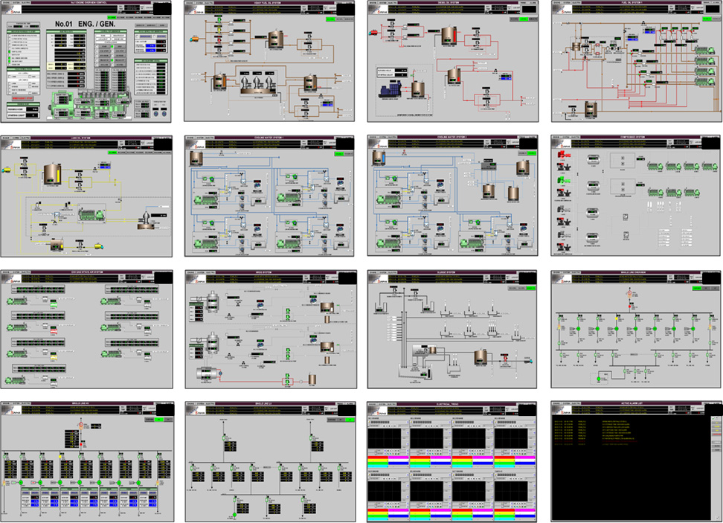Toggle a mode checkbox in the overview's lower-left panel
The width and height of the screenshot is (723, 523).
(x=10, y=77)
